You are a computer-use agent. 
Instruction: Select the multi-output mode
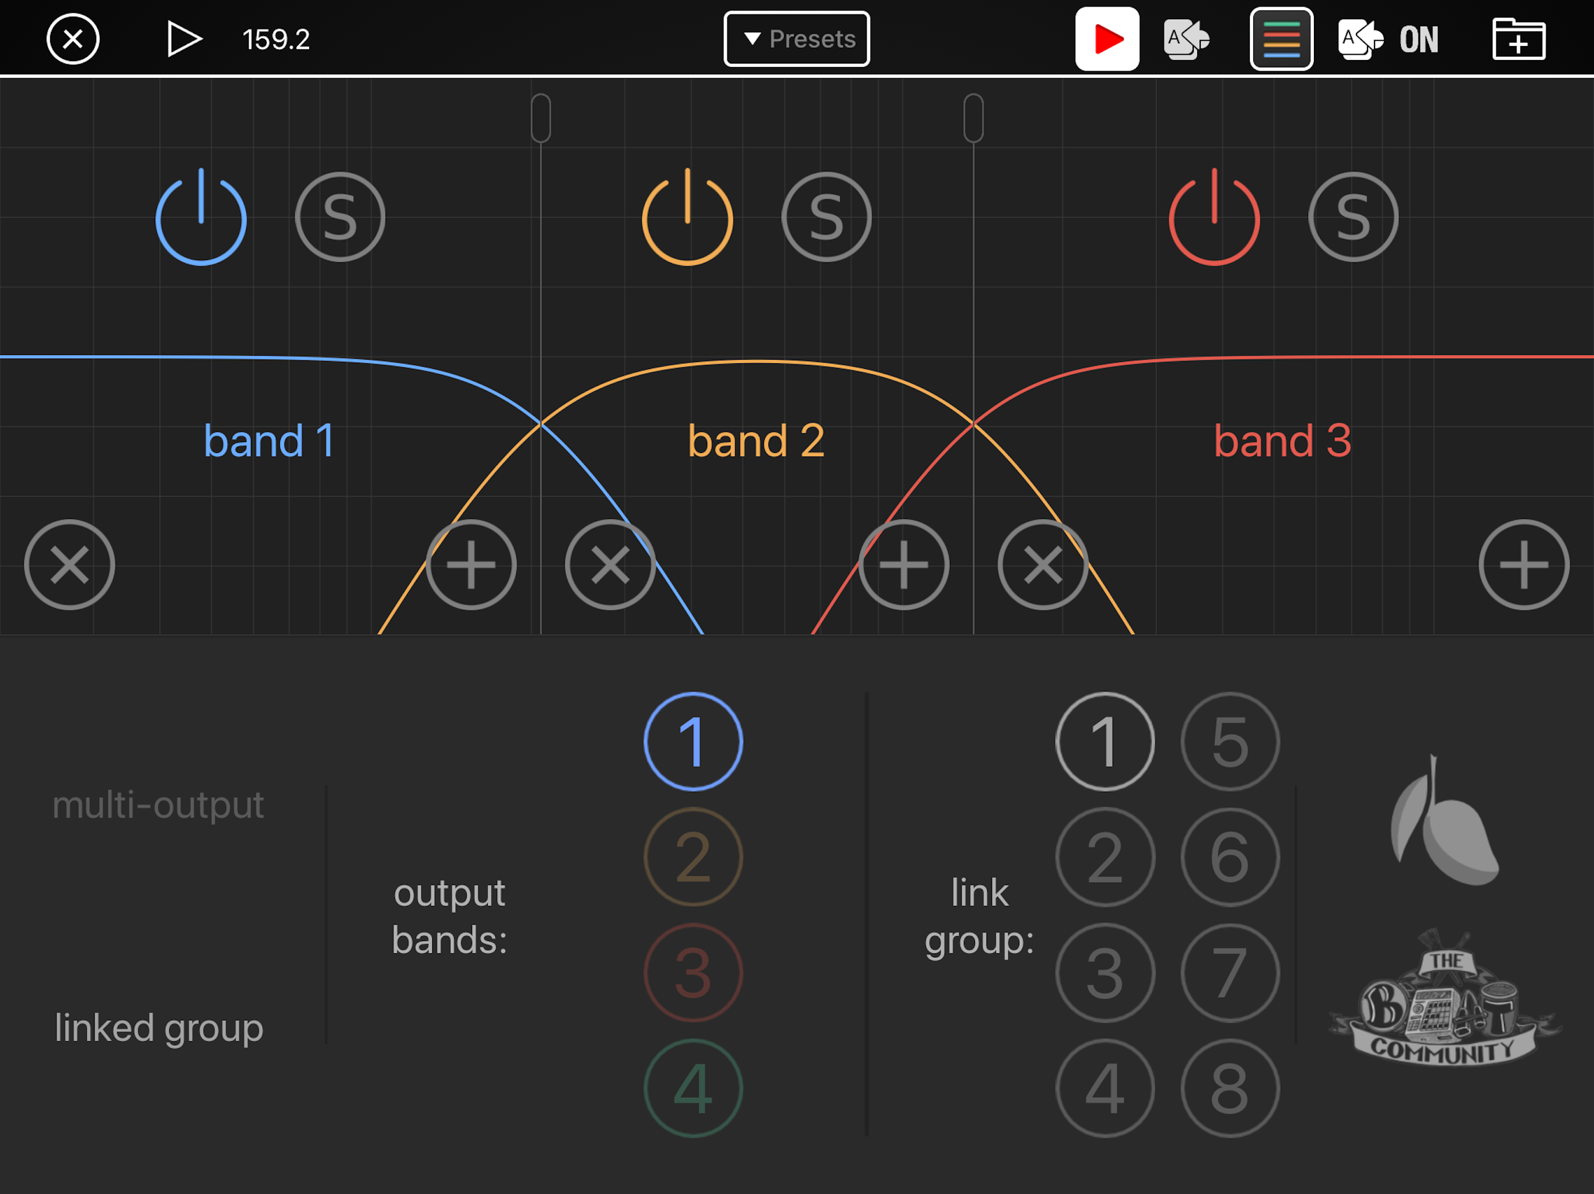click(x=158, y=805)
